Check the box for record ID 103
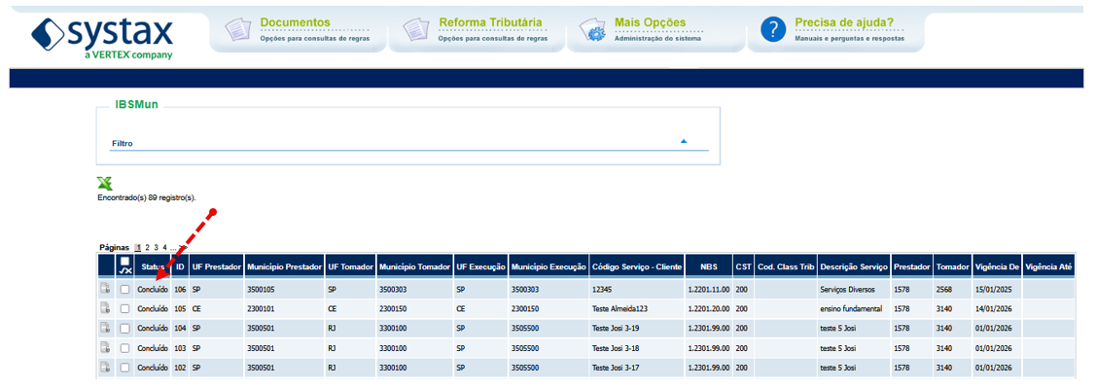This screenshot has width=1096, height=388. point(125,347)
